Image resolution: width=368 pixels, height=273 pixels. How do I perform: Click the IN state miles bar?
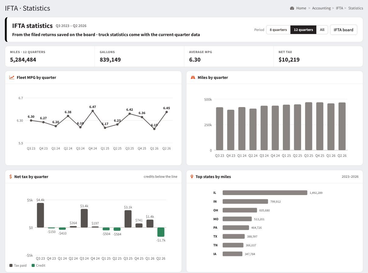pos(245,201)
